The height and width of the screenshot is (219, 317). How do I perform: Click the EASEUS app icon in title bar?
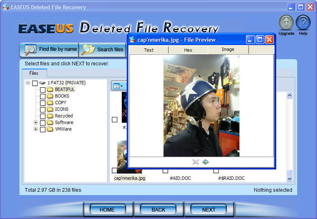click(5, 7)
